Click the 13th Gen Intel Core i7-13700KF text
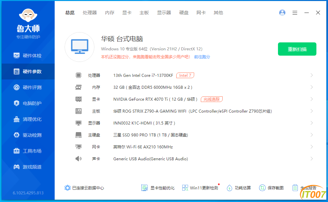 [x=143, y=75]
